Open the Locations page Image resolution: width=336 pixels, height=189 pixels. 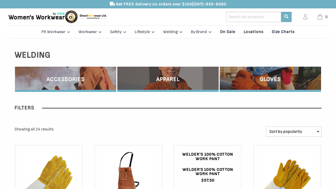pyautogui.click(x=253, y=32)
